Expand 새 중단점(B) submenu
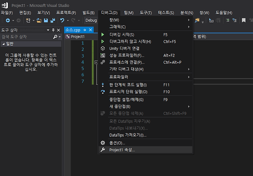This screenshot has width=253, height=176. (145, 106)
